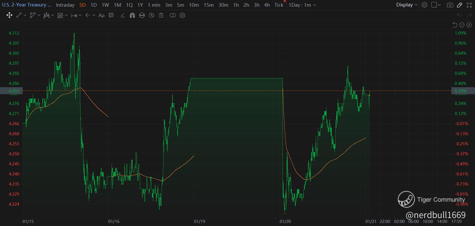Image resolution: width=475 pixels, height=226 pixels.
Task: Click the 17:59 time label on axis
Action: 456,221
